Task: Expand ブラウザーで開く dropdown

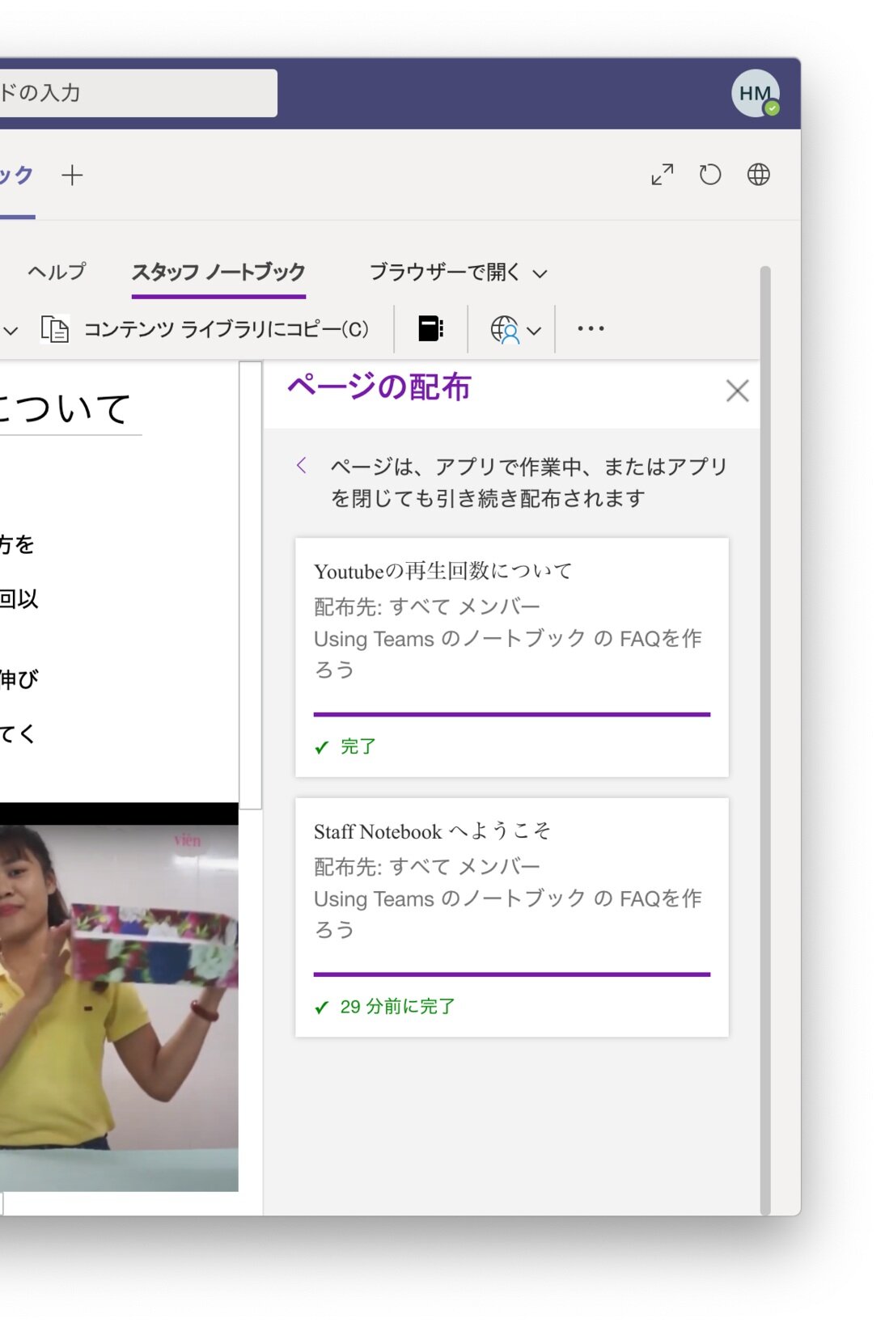Action: pyautogui.click(x=458, y=273)
